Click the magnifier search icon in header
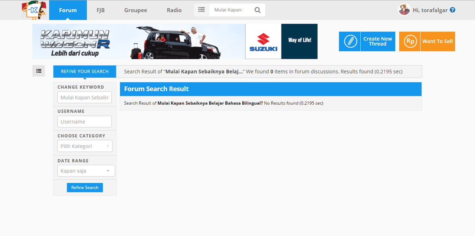This screenshot has height=236, width=475. 258,10
